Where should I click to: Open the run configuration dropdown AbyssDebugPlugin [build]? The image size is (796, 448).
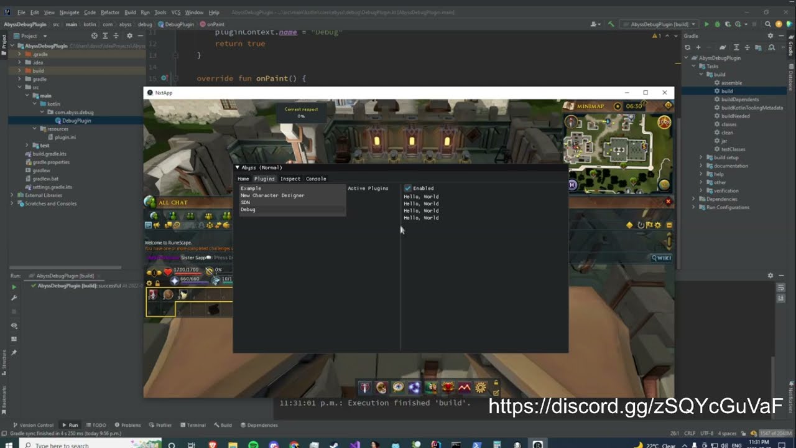tap(660, 24)
